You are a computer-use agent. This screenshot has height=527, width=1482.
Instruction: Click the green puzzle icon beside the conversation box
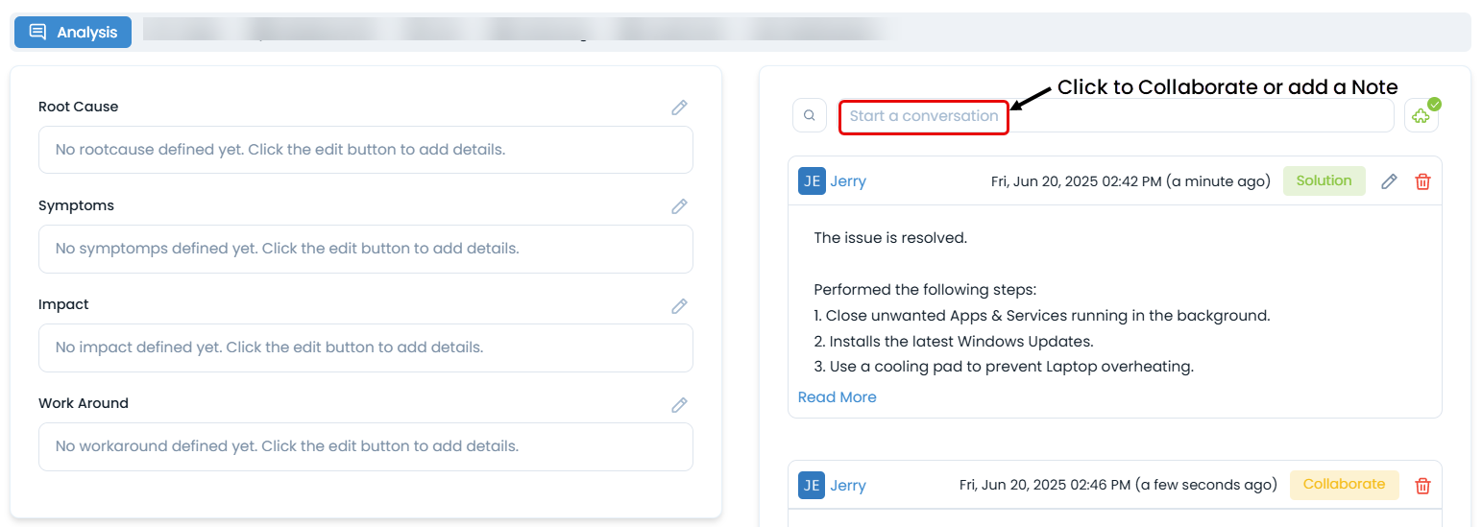pos(1421,116)
